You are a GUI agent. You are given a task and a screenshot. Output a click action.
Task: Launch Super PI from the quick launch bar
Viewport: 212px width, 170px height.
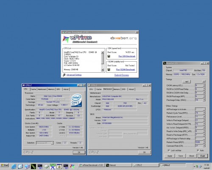pos(53,166)
